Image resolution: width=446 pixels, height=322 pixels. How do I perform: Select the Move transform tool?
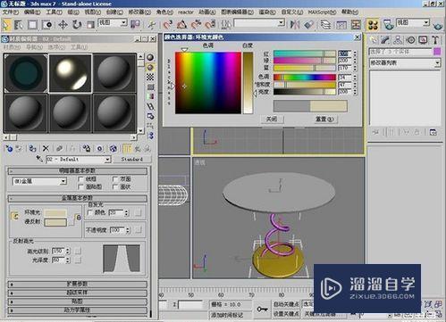click(x=63, y=25)
